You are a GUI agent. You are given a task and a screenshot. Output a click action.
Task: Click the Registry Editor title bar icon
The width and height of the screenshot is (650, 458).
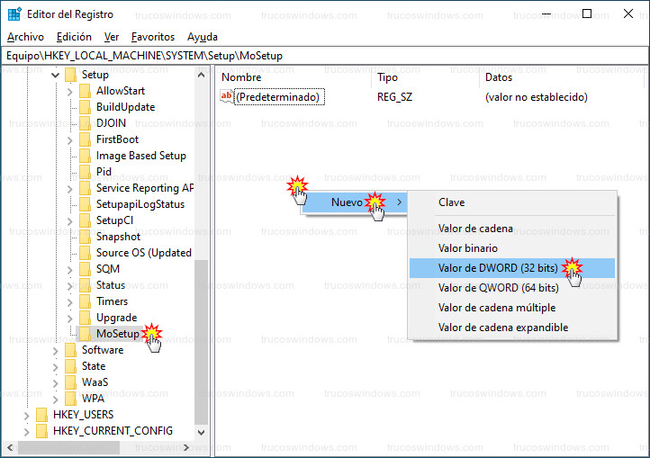tap(14, 14)
